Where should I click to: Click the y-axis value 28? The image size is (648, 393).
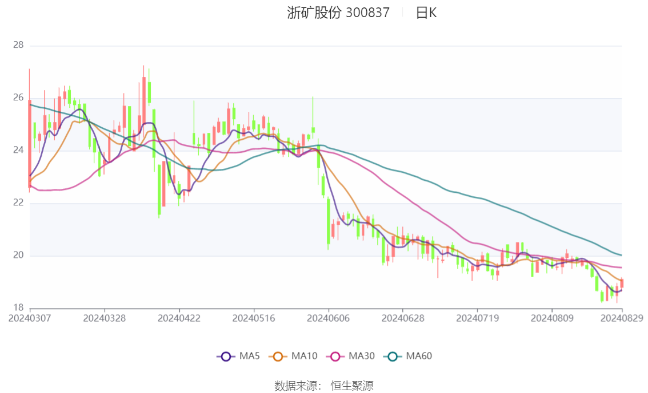tap(18, 45)
